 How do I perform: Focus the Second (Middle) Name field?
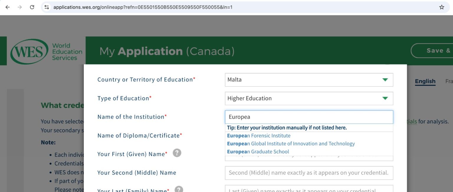[x=309, y=173]
